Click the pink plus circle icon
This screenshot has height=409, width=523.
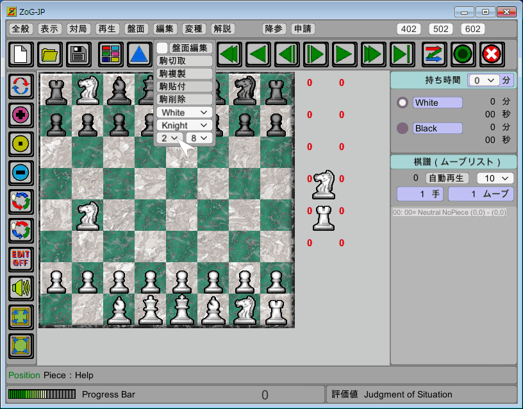[21, 115]
